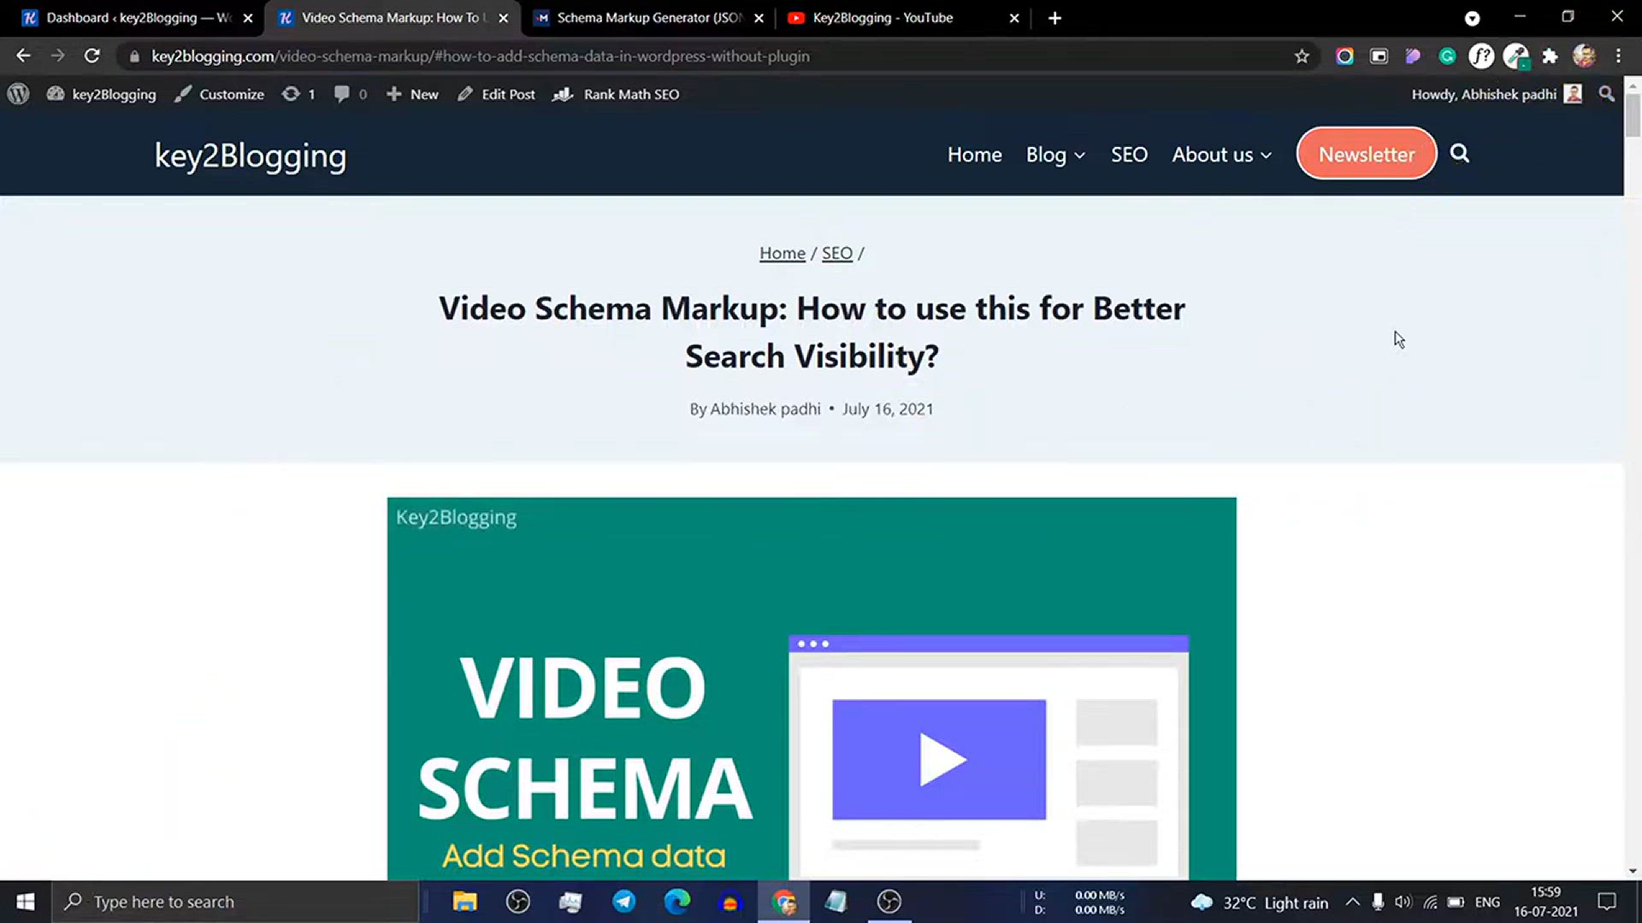
Task: Open the Grammarly extension icon
Action: point(1447,56)
